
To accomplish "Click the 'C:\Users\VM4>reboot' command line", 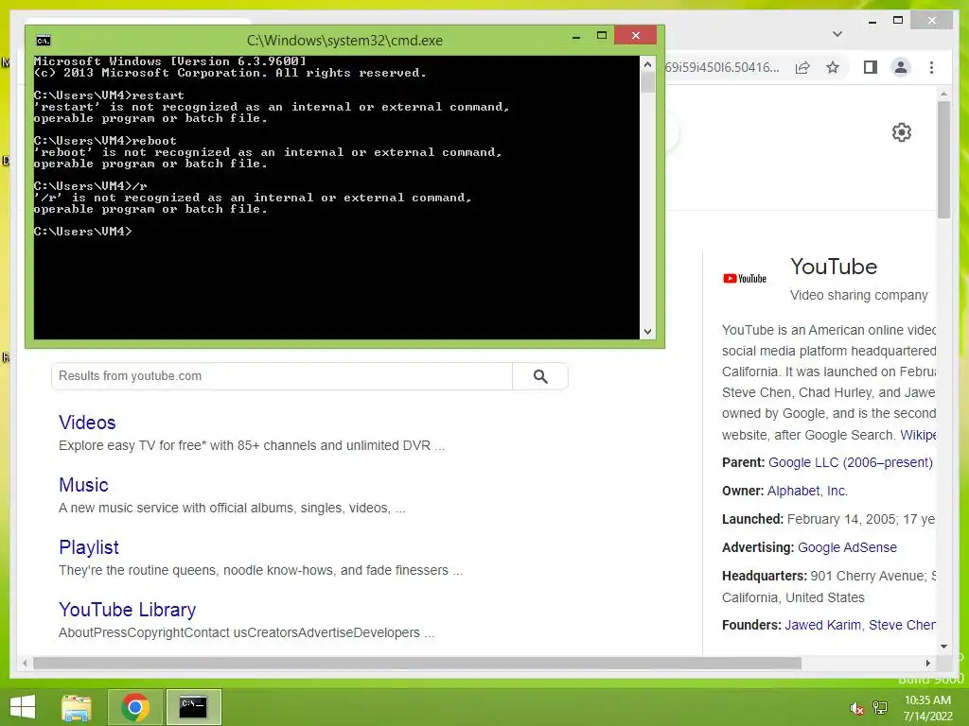I will pos(105,141).
